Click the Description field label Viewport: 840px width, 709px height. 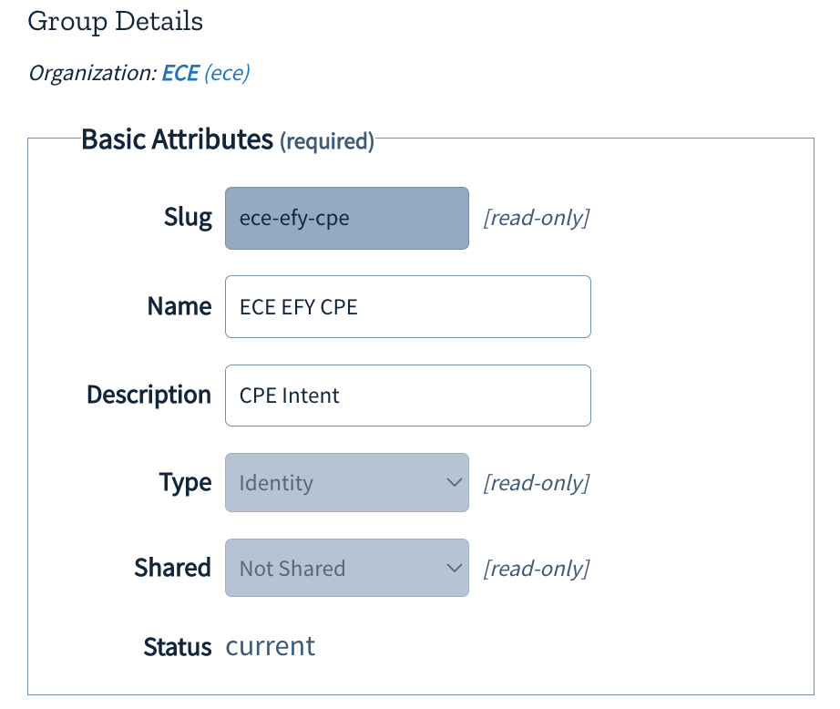(x=149, y=395)
